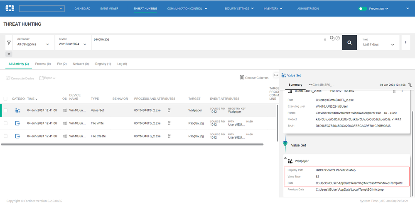Open the vertical dots menu beside Time

point(405,42)
